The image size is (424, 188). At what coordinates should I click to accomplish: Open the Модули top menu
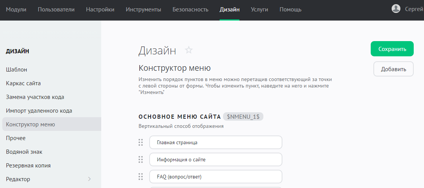pos(16,10)
